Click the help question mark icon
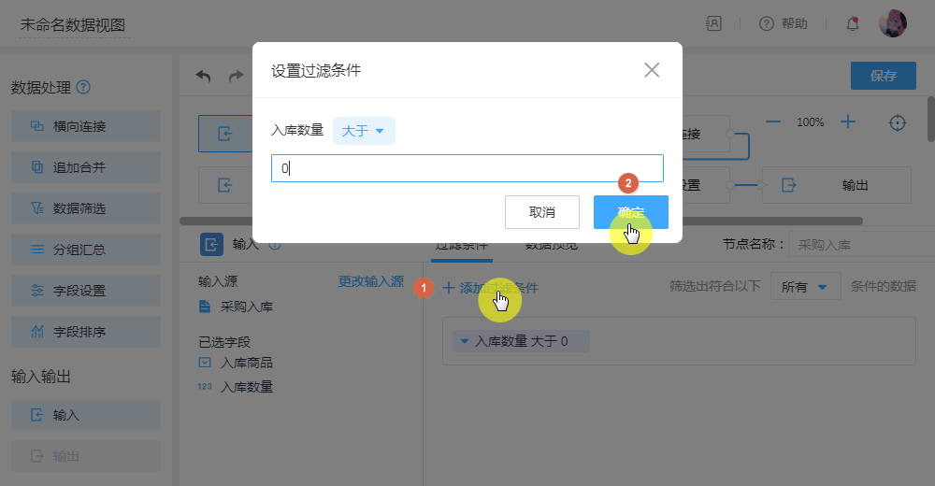Screen dimensions: 935x486 pyautogui.click(x=767, y=24)
